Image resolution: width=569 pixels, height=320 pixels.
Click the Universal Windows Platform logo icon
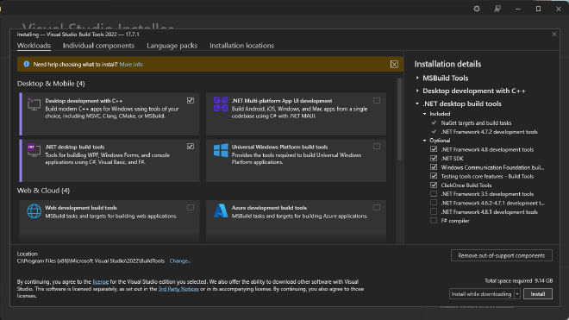tap(221, 150)
